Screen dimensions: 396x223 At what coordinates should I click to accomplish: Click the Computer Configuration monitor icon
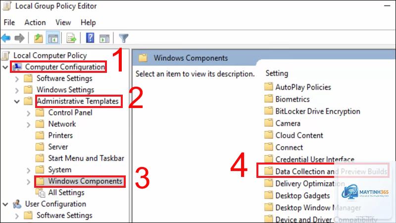(17, 67)
